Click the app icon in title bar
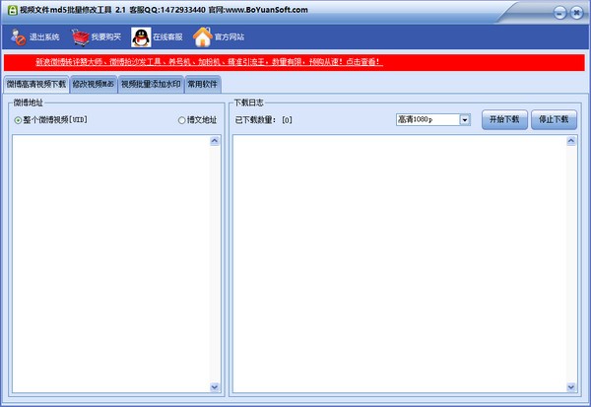 click(10, 10)
